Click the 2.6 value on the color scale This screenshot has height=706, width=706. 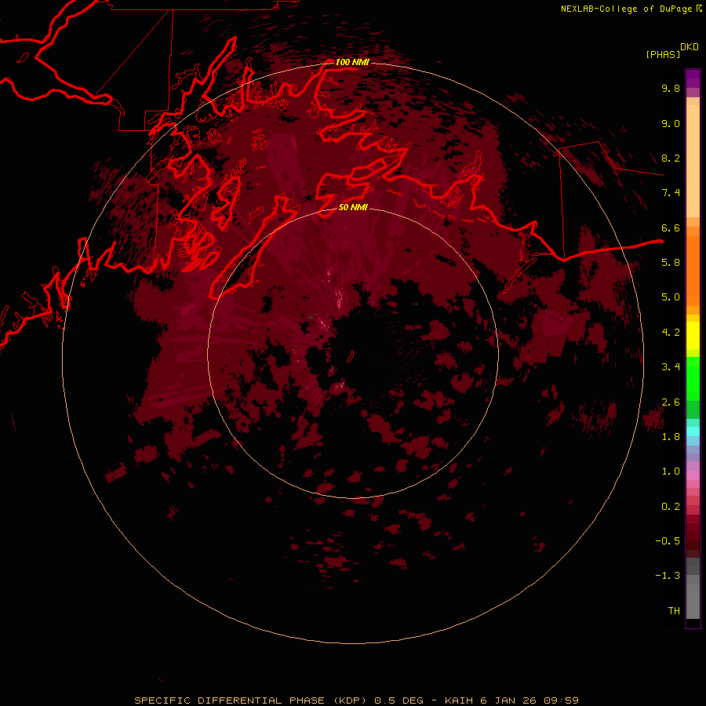point(671,402)
